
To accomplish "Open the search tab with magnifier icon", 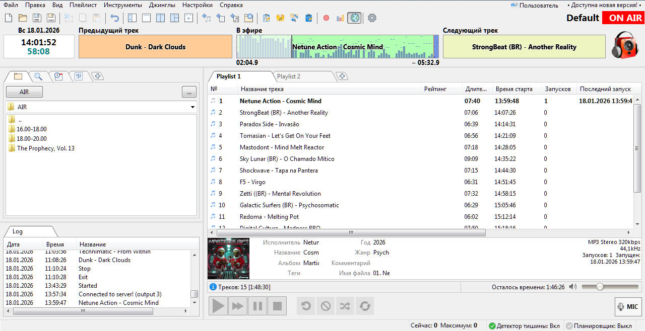I will [38, 76].
